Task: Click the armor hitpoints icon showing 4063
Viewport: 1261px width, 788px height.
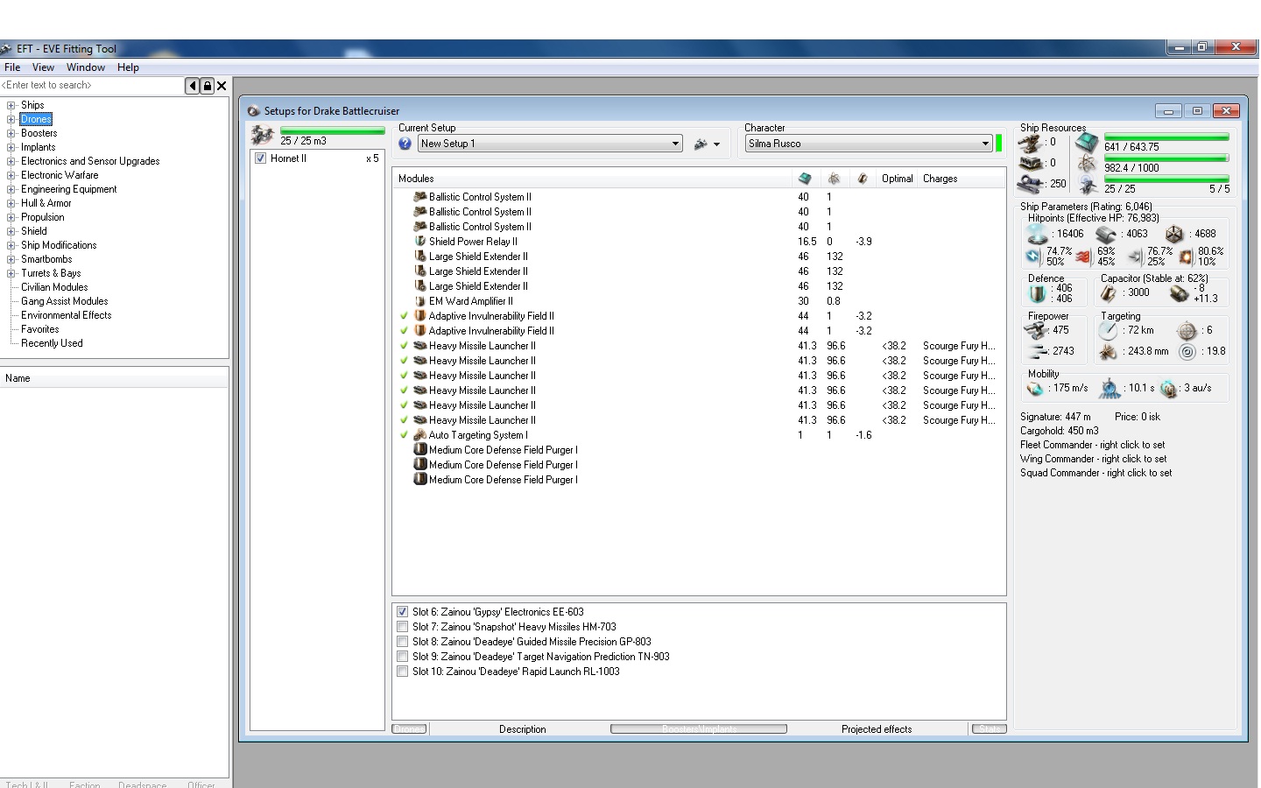Action: click(x=1106, y=234)
